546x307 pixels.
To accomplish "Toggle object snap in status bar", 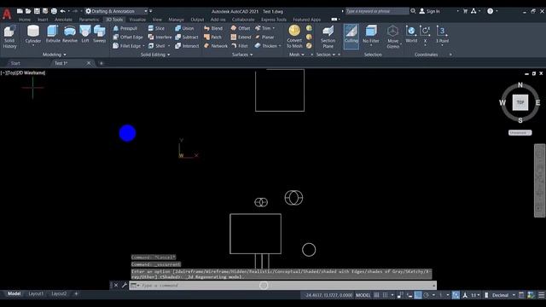I will click(x=456, y=295).
